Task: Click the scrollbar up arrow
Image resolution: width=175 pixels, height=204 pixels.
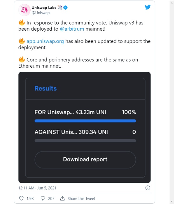Action: click(172, 3)
